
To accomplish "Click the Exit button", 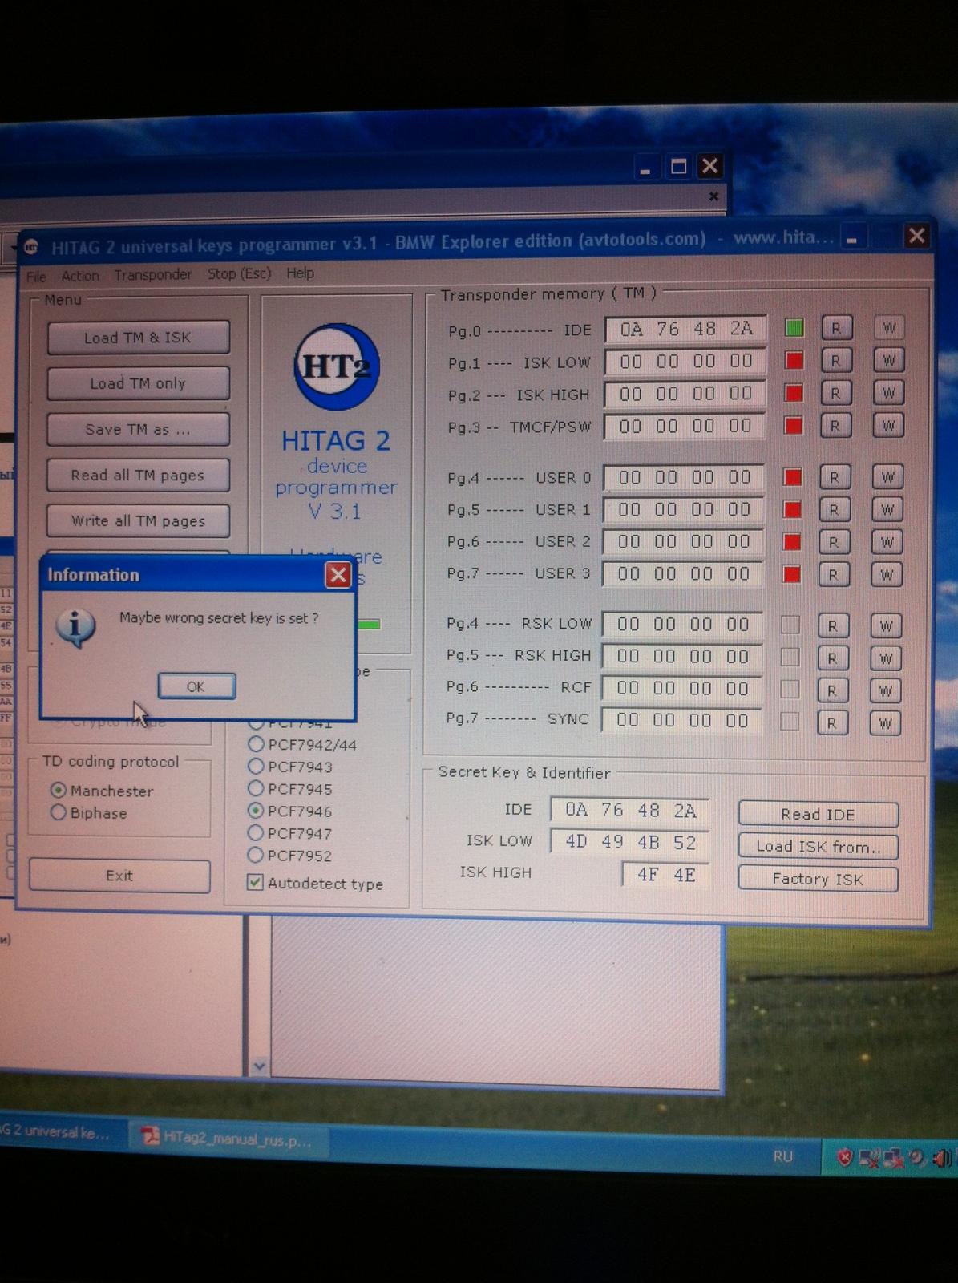I will [x=119, y=876].
